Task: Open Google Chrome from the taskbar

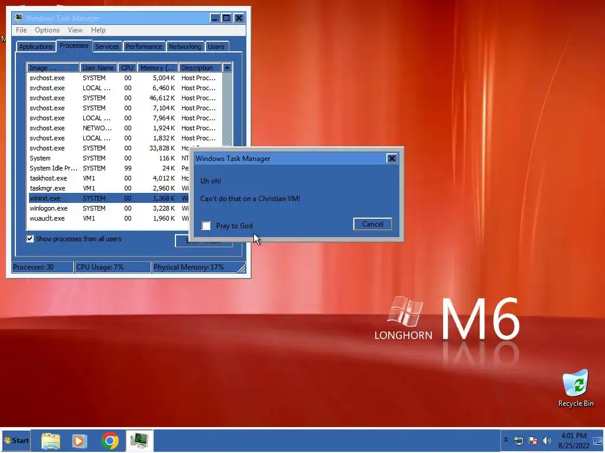Action: point(109,441)
